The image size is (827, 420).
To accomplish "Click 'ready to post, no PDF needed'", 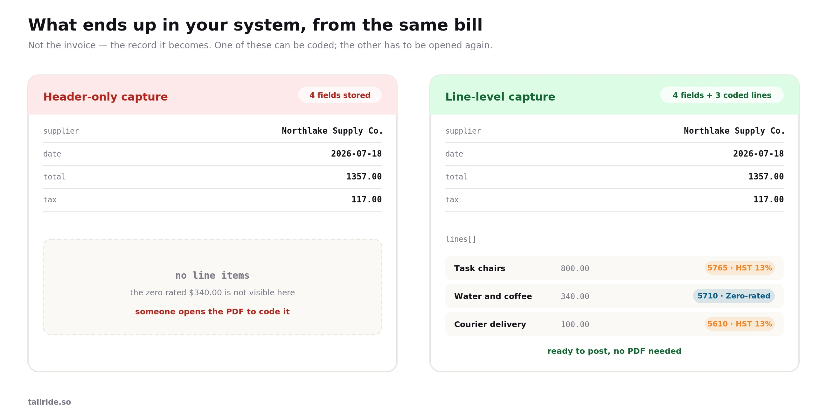I will 614,351.
